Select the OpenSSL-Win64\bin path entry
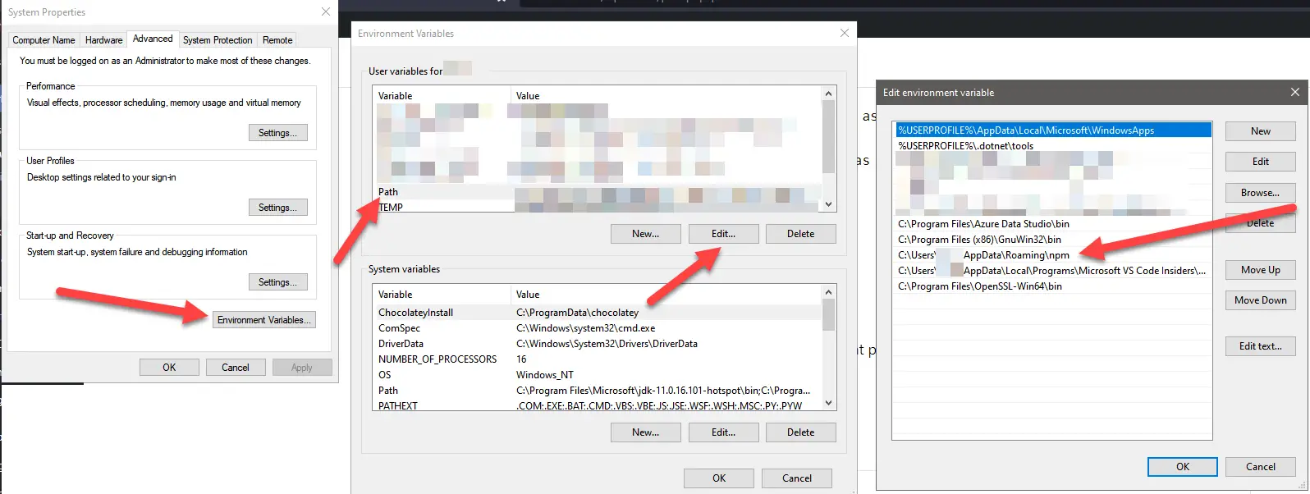 (x=980, y=286)
